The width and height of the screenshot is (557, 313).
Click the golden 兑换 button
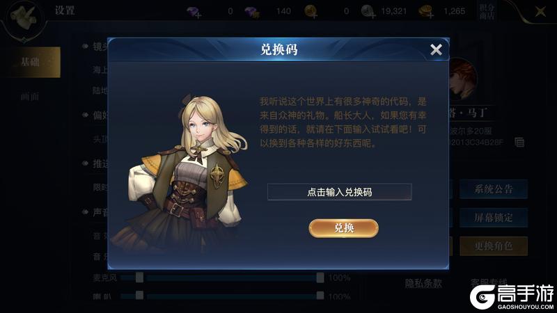pyautogui.click(x=343, y=228)
